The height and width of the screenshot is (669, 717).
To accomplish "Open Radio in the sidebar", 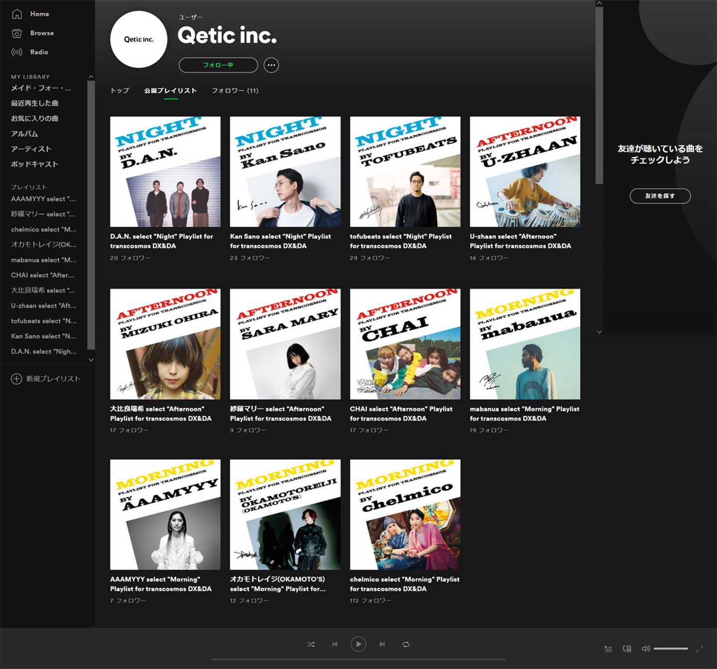I will [39, 52].
